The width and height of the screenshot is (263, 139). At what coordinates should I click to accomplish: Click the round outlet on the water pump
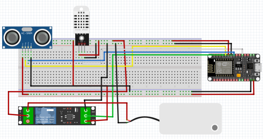[215, 128]
